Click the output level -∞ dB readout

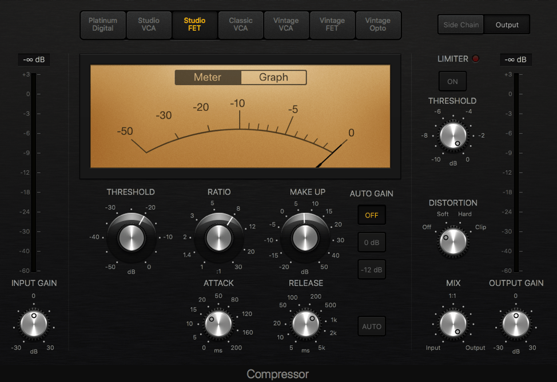[516, 59]
